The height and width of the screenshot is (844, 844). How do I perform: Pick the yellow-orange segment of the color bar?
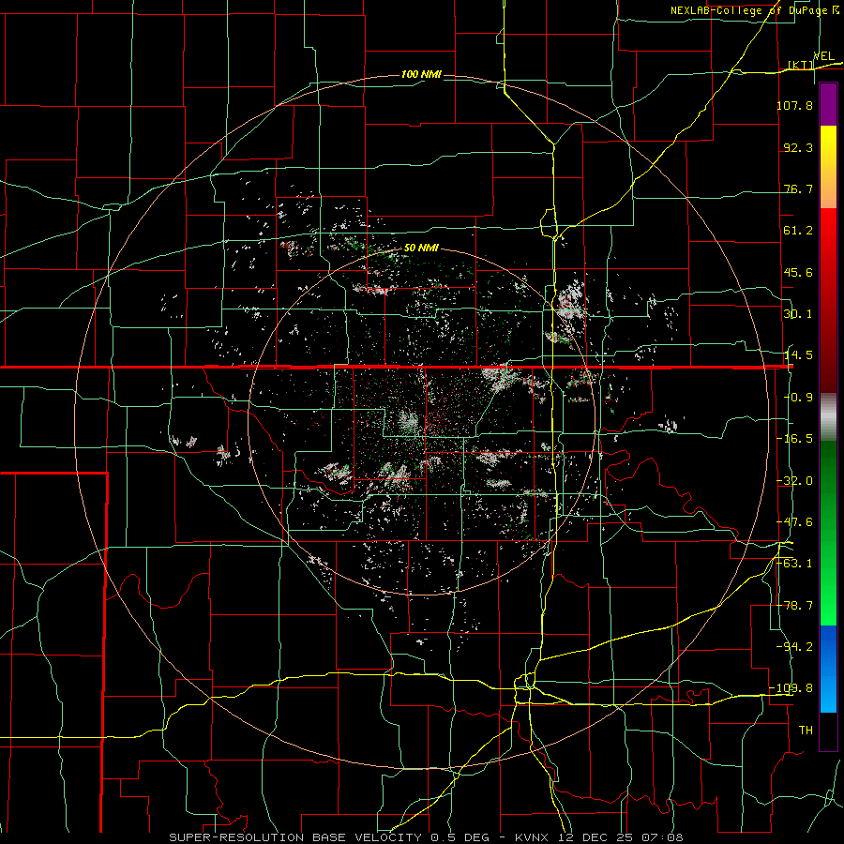point(828,167)
